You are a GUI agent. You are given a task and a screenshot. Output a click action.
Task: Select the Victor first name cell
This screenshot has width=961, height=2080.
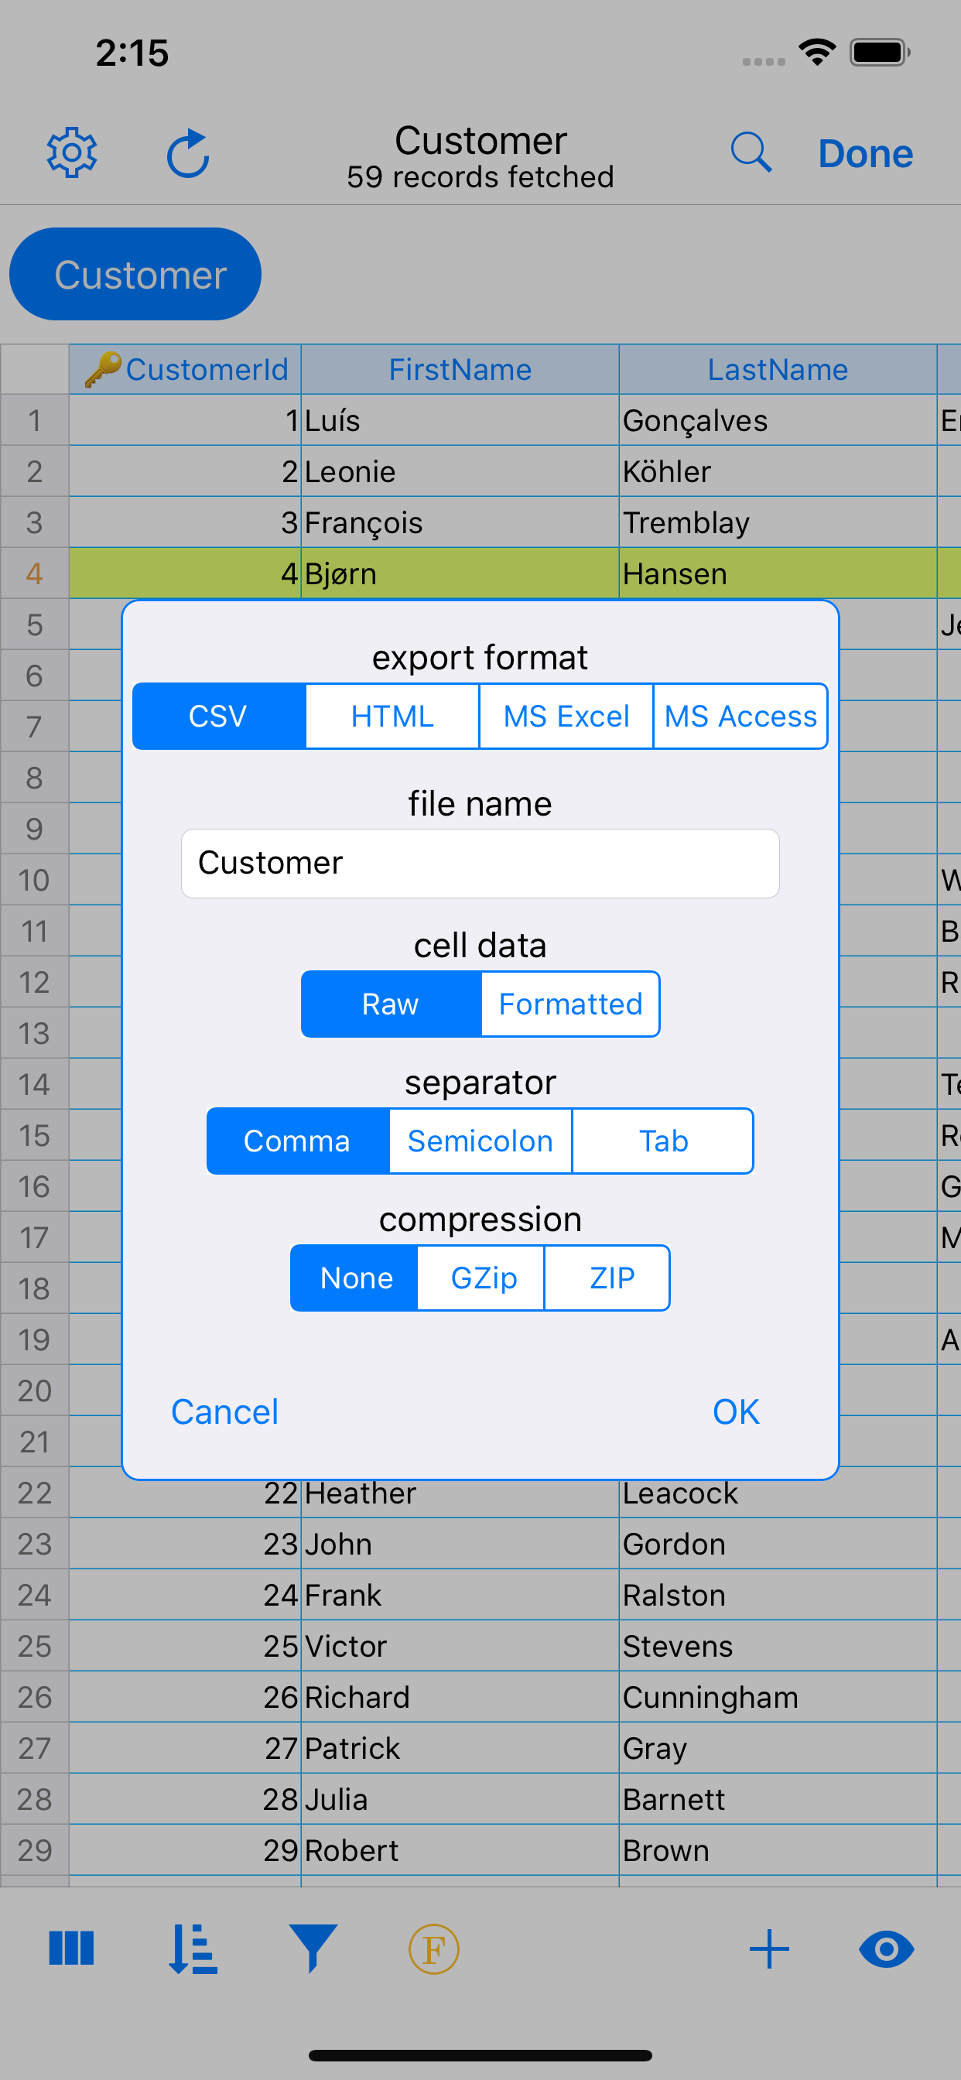pos(460,1646)
